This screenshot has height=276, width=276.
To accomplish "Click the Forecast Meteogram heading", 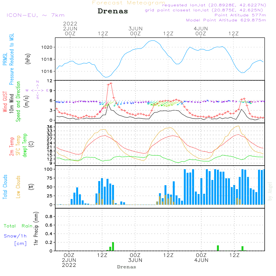I will (x=129, y=3).
